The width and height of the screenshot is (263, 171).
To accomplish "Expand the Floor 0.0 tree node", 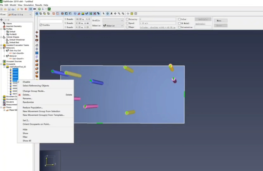I will [4, 110].
